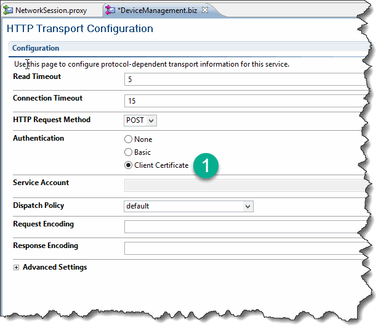Close the DeviceManagement.biz editor tab
The height and width of the screenshot is (335, 386).
click(x=205, y=10)
